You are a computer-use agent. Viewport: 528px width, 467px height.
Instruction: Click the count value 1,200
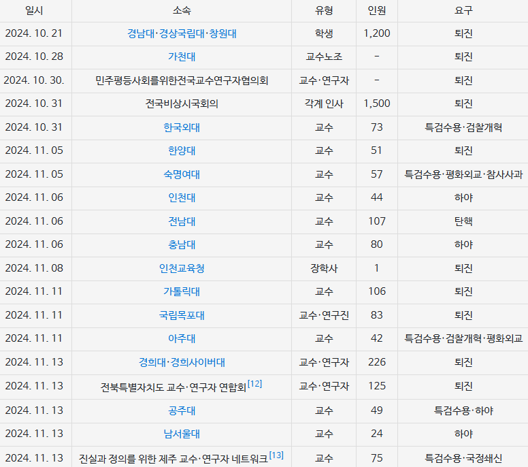pos(377,33)
